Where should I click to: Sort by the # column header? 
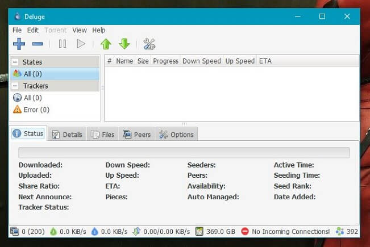(x=109, y=61)
